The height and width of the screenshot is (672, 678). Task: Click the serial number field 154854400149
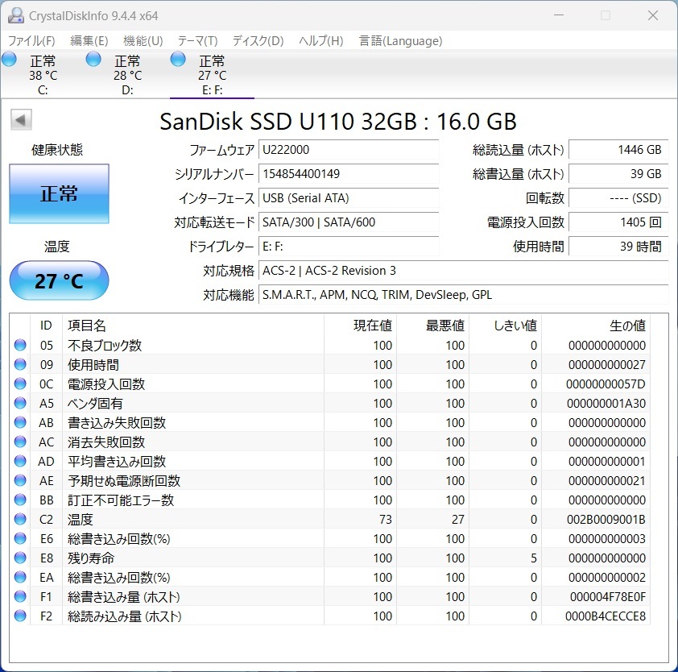(349, 174)
